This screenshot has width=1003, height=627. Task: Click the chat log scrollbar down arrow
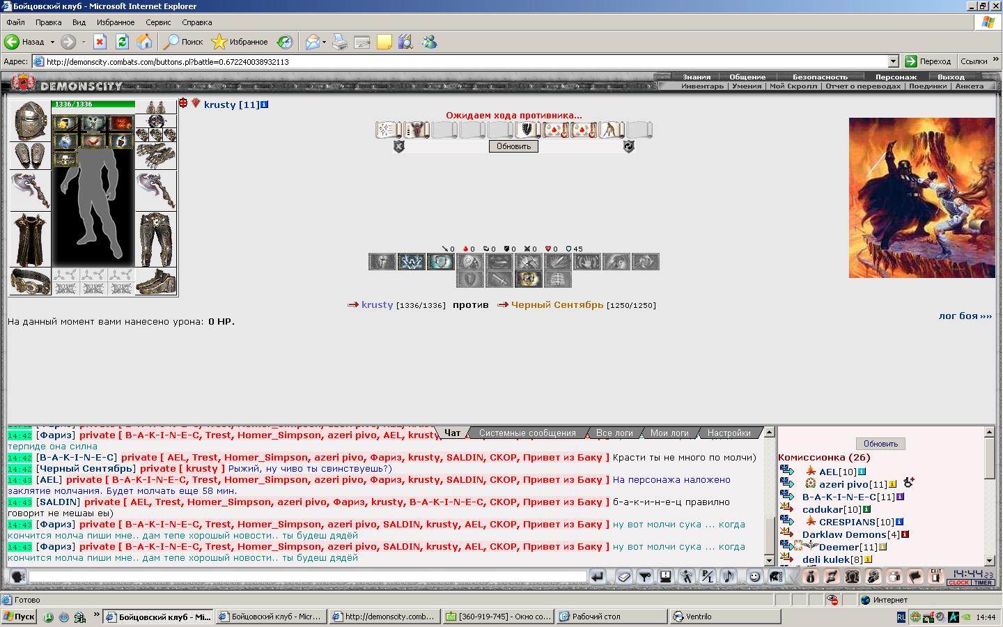(769, 560)
